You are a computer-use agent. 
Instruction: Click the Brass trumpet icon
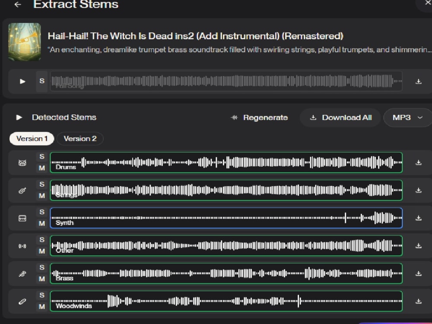coord(22,274)
